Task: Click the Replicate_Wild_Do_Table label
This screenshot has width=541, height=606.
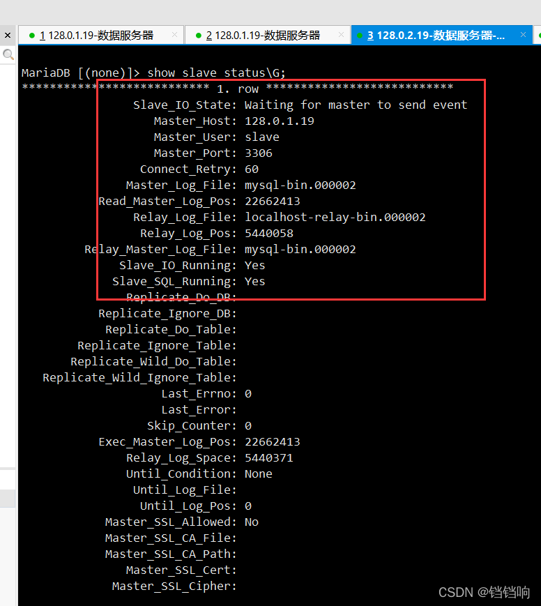Action: point(153,361)
